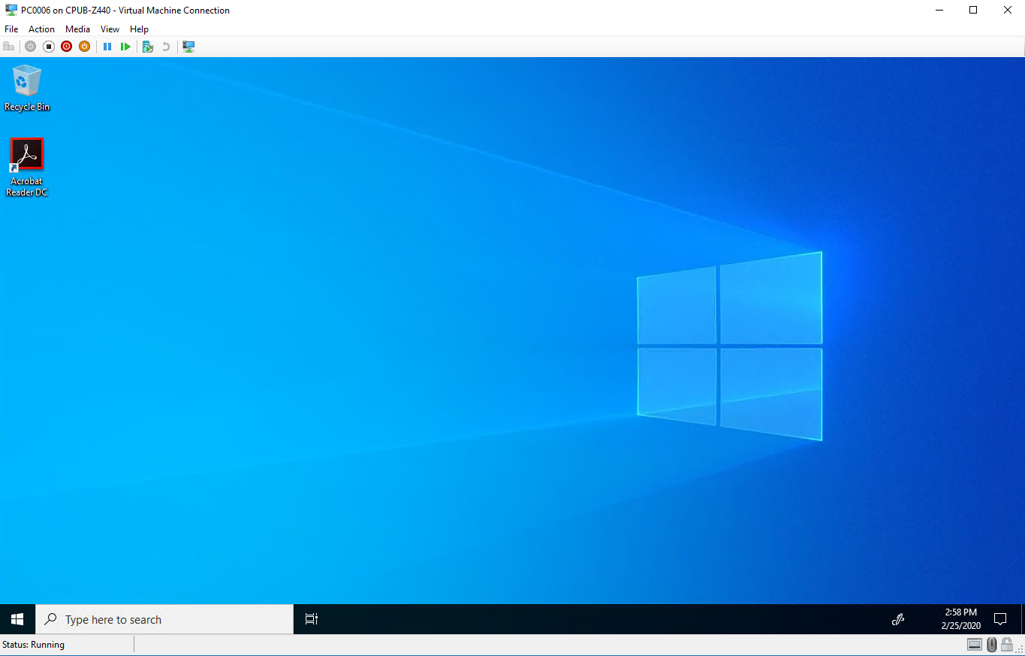Open Acrobat Reader DC from the desktop
The height and width of the screenshot is (656, 1025).
tap(26, 154)
